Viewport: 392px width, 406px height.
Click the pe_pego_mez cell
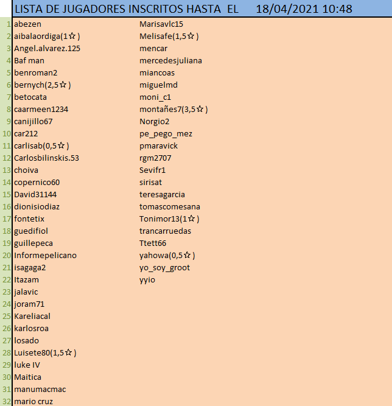tap(166, 133)
